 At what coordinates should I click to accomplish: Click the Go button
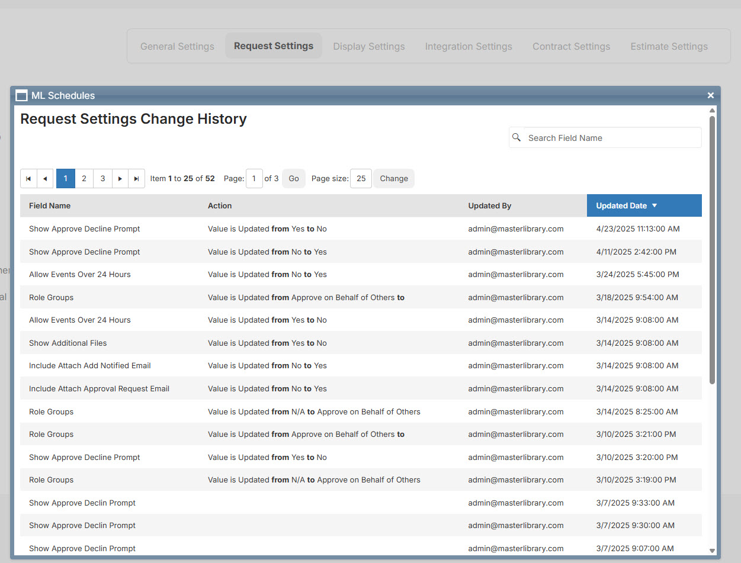[294, 179]
